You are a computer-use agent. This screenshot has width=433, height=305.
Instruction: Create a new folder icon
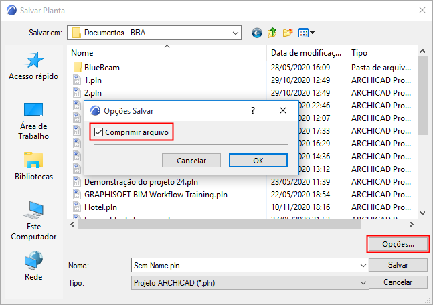coord(288,33)
